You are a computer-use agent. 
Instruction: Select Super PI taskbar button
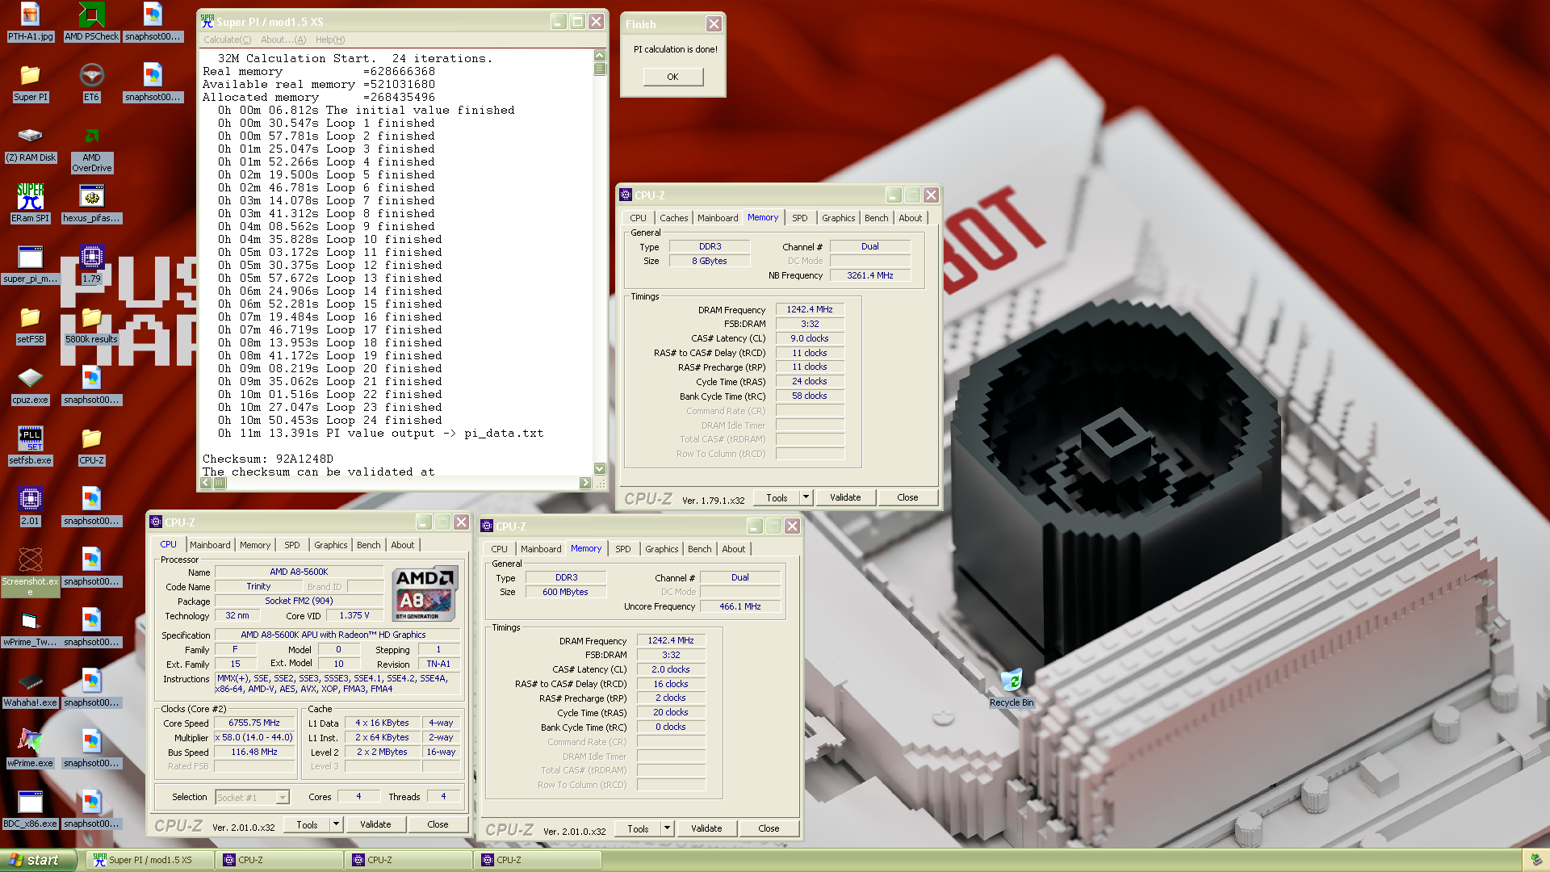pos(149,860)
